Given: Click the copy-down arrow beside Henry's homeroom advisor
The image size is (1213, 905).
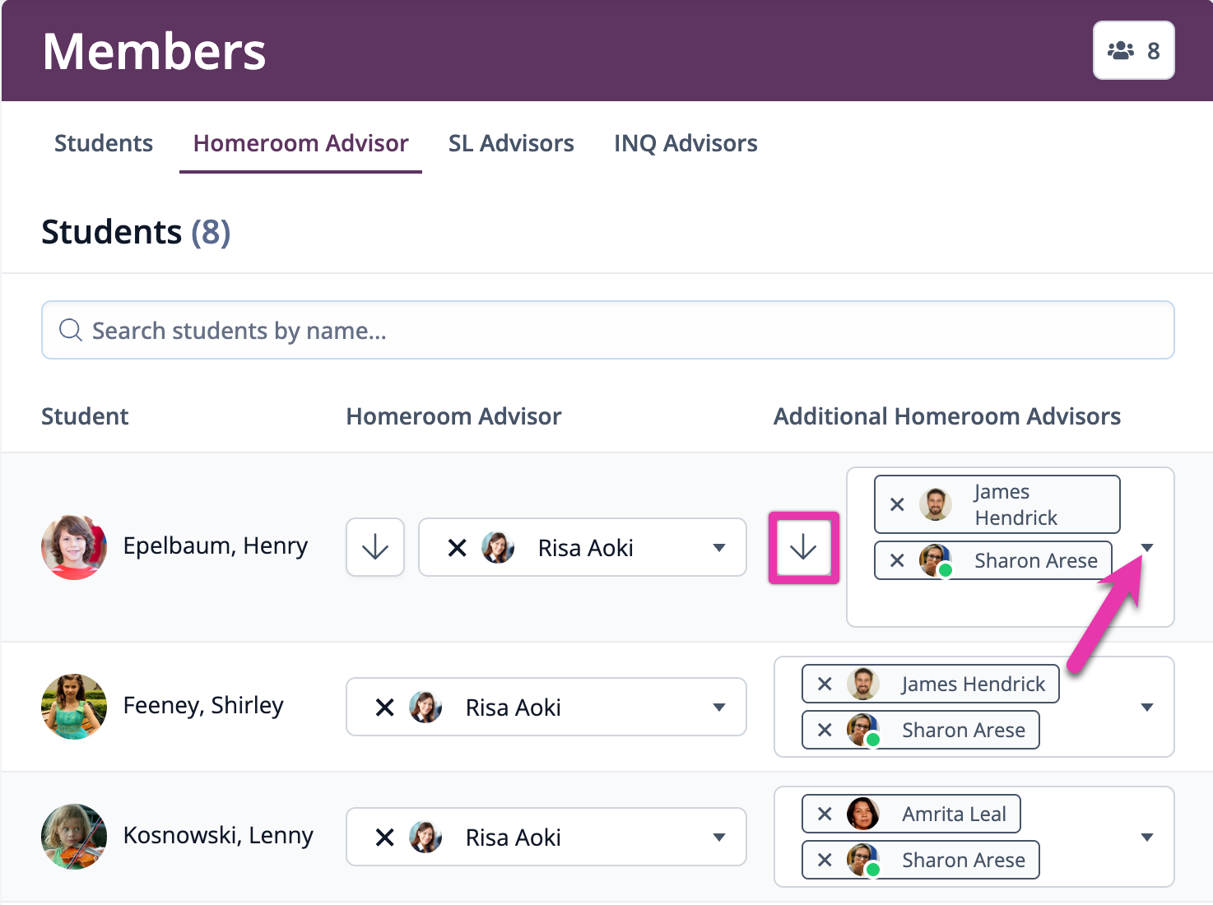Looking at the screenshot, I should point(375,547).
